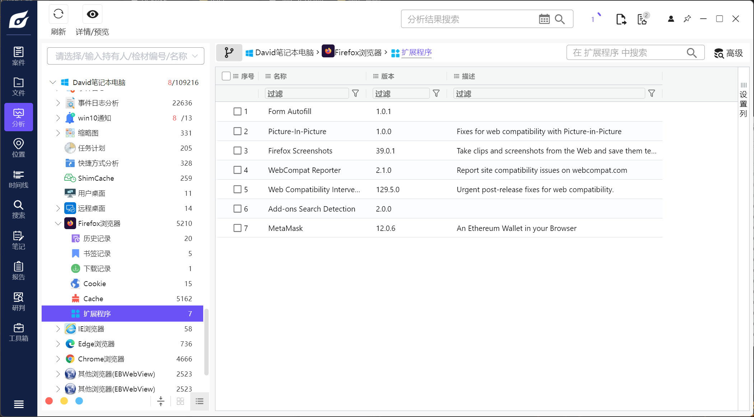Image resolution: width=754 pixels, height=417 pixels.
Task: Check the Firefox Screenshots row checkbox
Action: tap(237, 151)
